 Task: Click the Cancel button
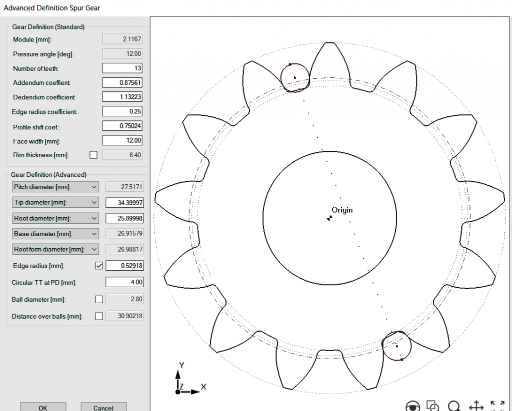pos(103,407)
